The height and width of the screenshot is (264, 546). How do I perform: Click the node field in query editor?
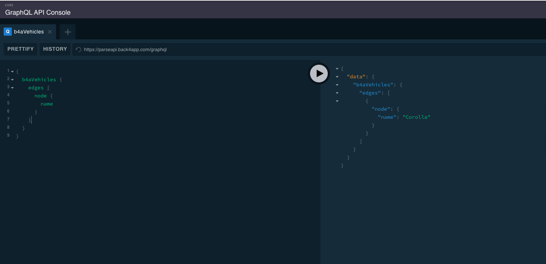pos(41,96)
